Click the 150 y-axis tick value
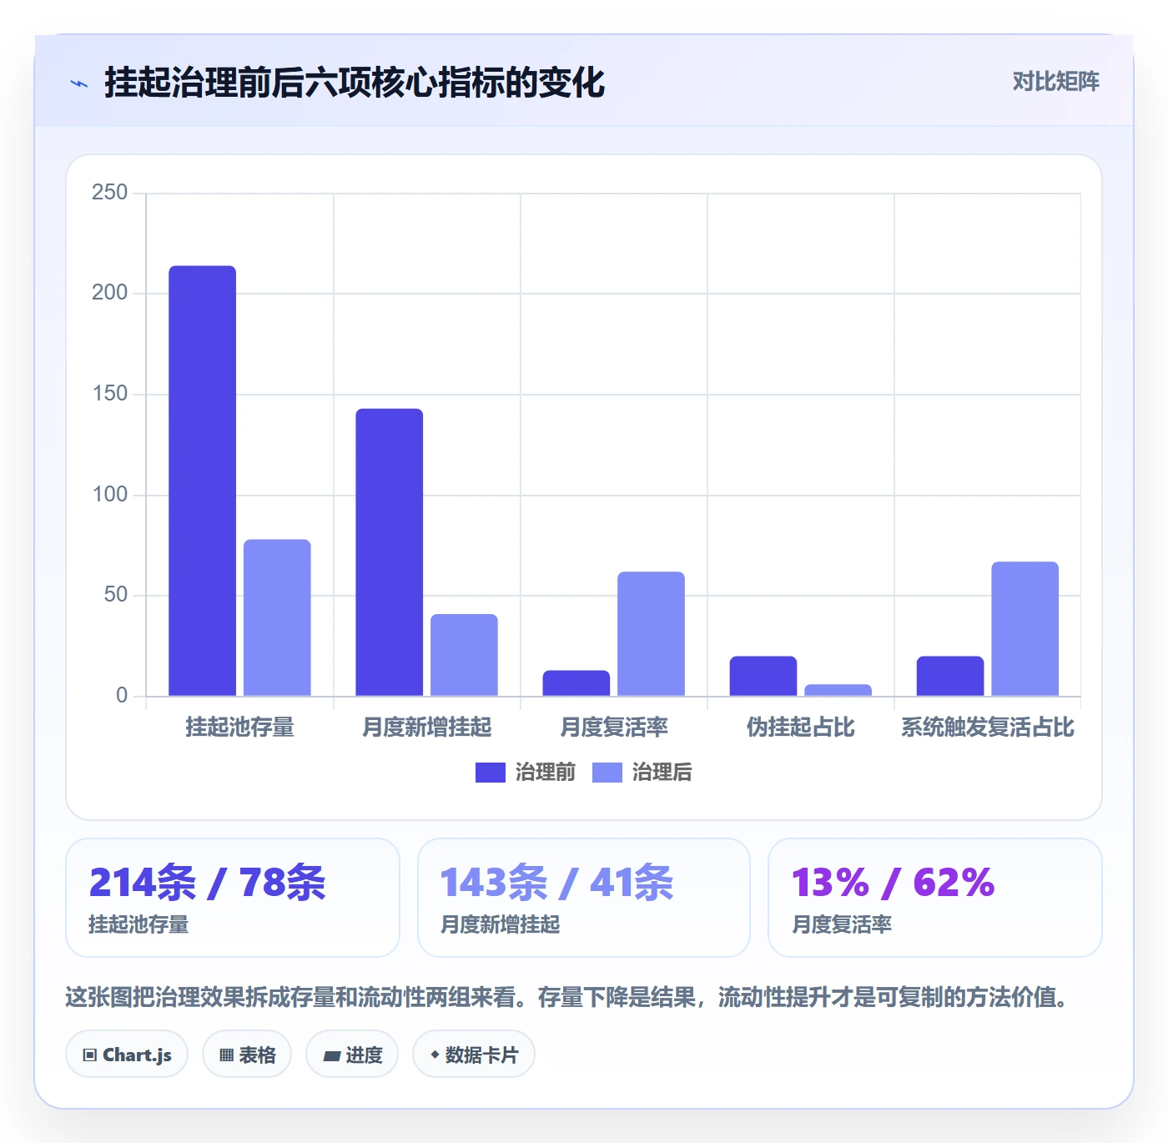 [x=110, y=394]
